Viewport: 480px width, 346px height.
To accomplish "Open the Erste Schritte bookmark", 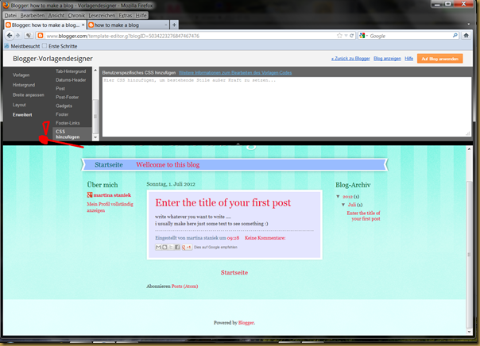I will pyautogui.click(x=60, y=46).
